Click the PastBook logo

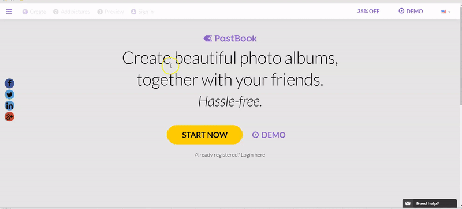[x=230, y=39]
